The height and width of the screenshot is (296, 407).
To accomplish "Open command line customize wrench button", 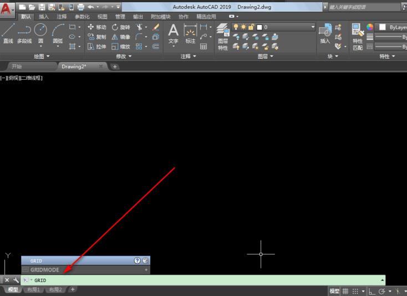I will pos(16,280).
